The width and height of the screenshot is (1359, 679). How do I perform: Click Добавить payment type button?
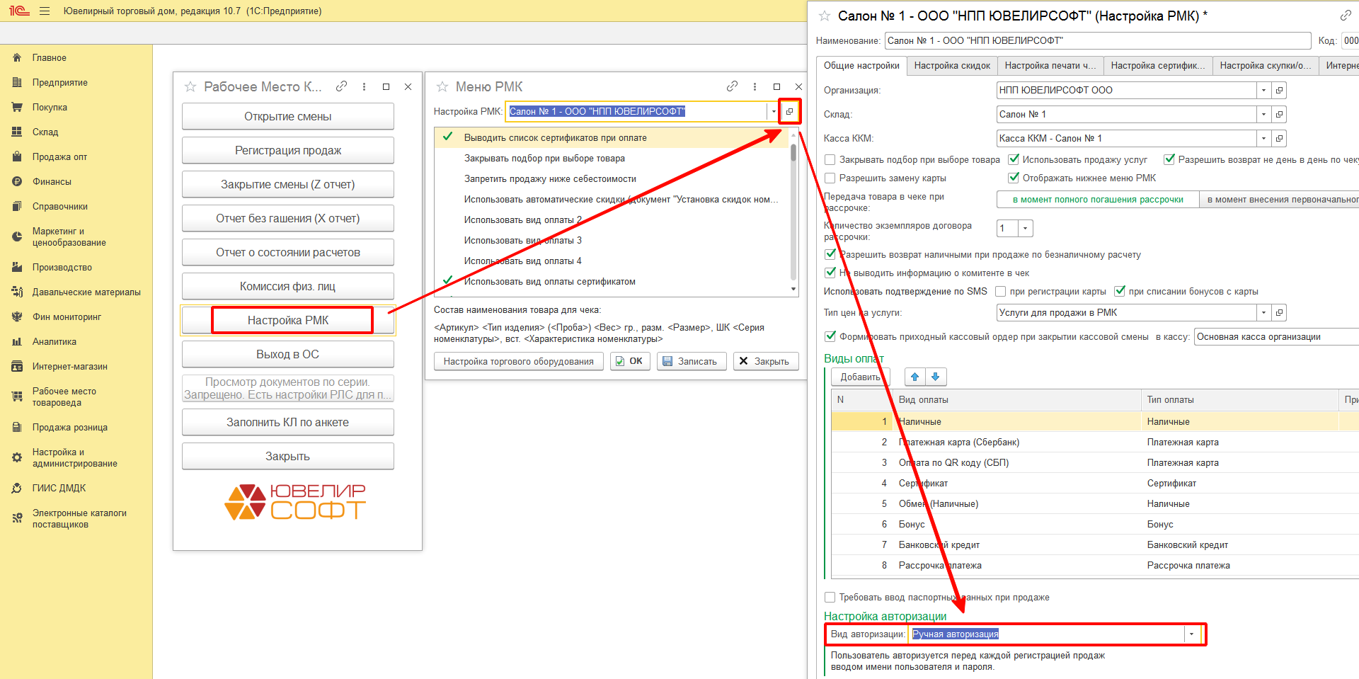(x=860, y=377)
